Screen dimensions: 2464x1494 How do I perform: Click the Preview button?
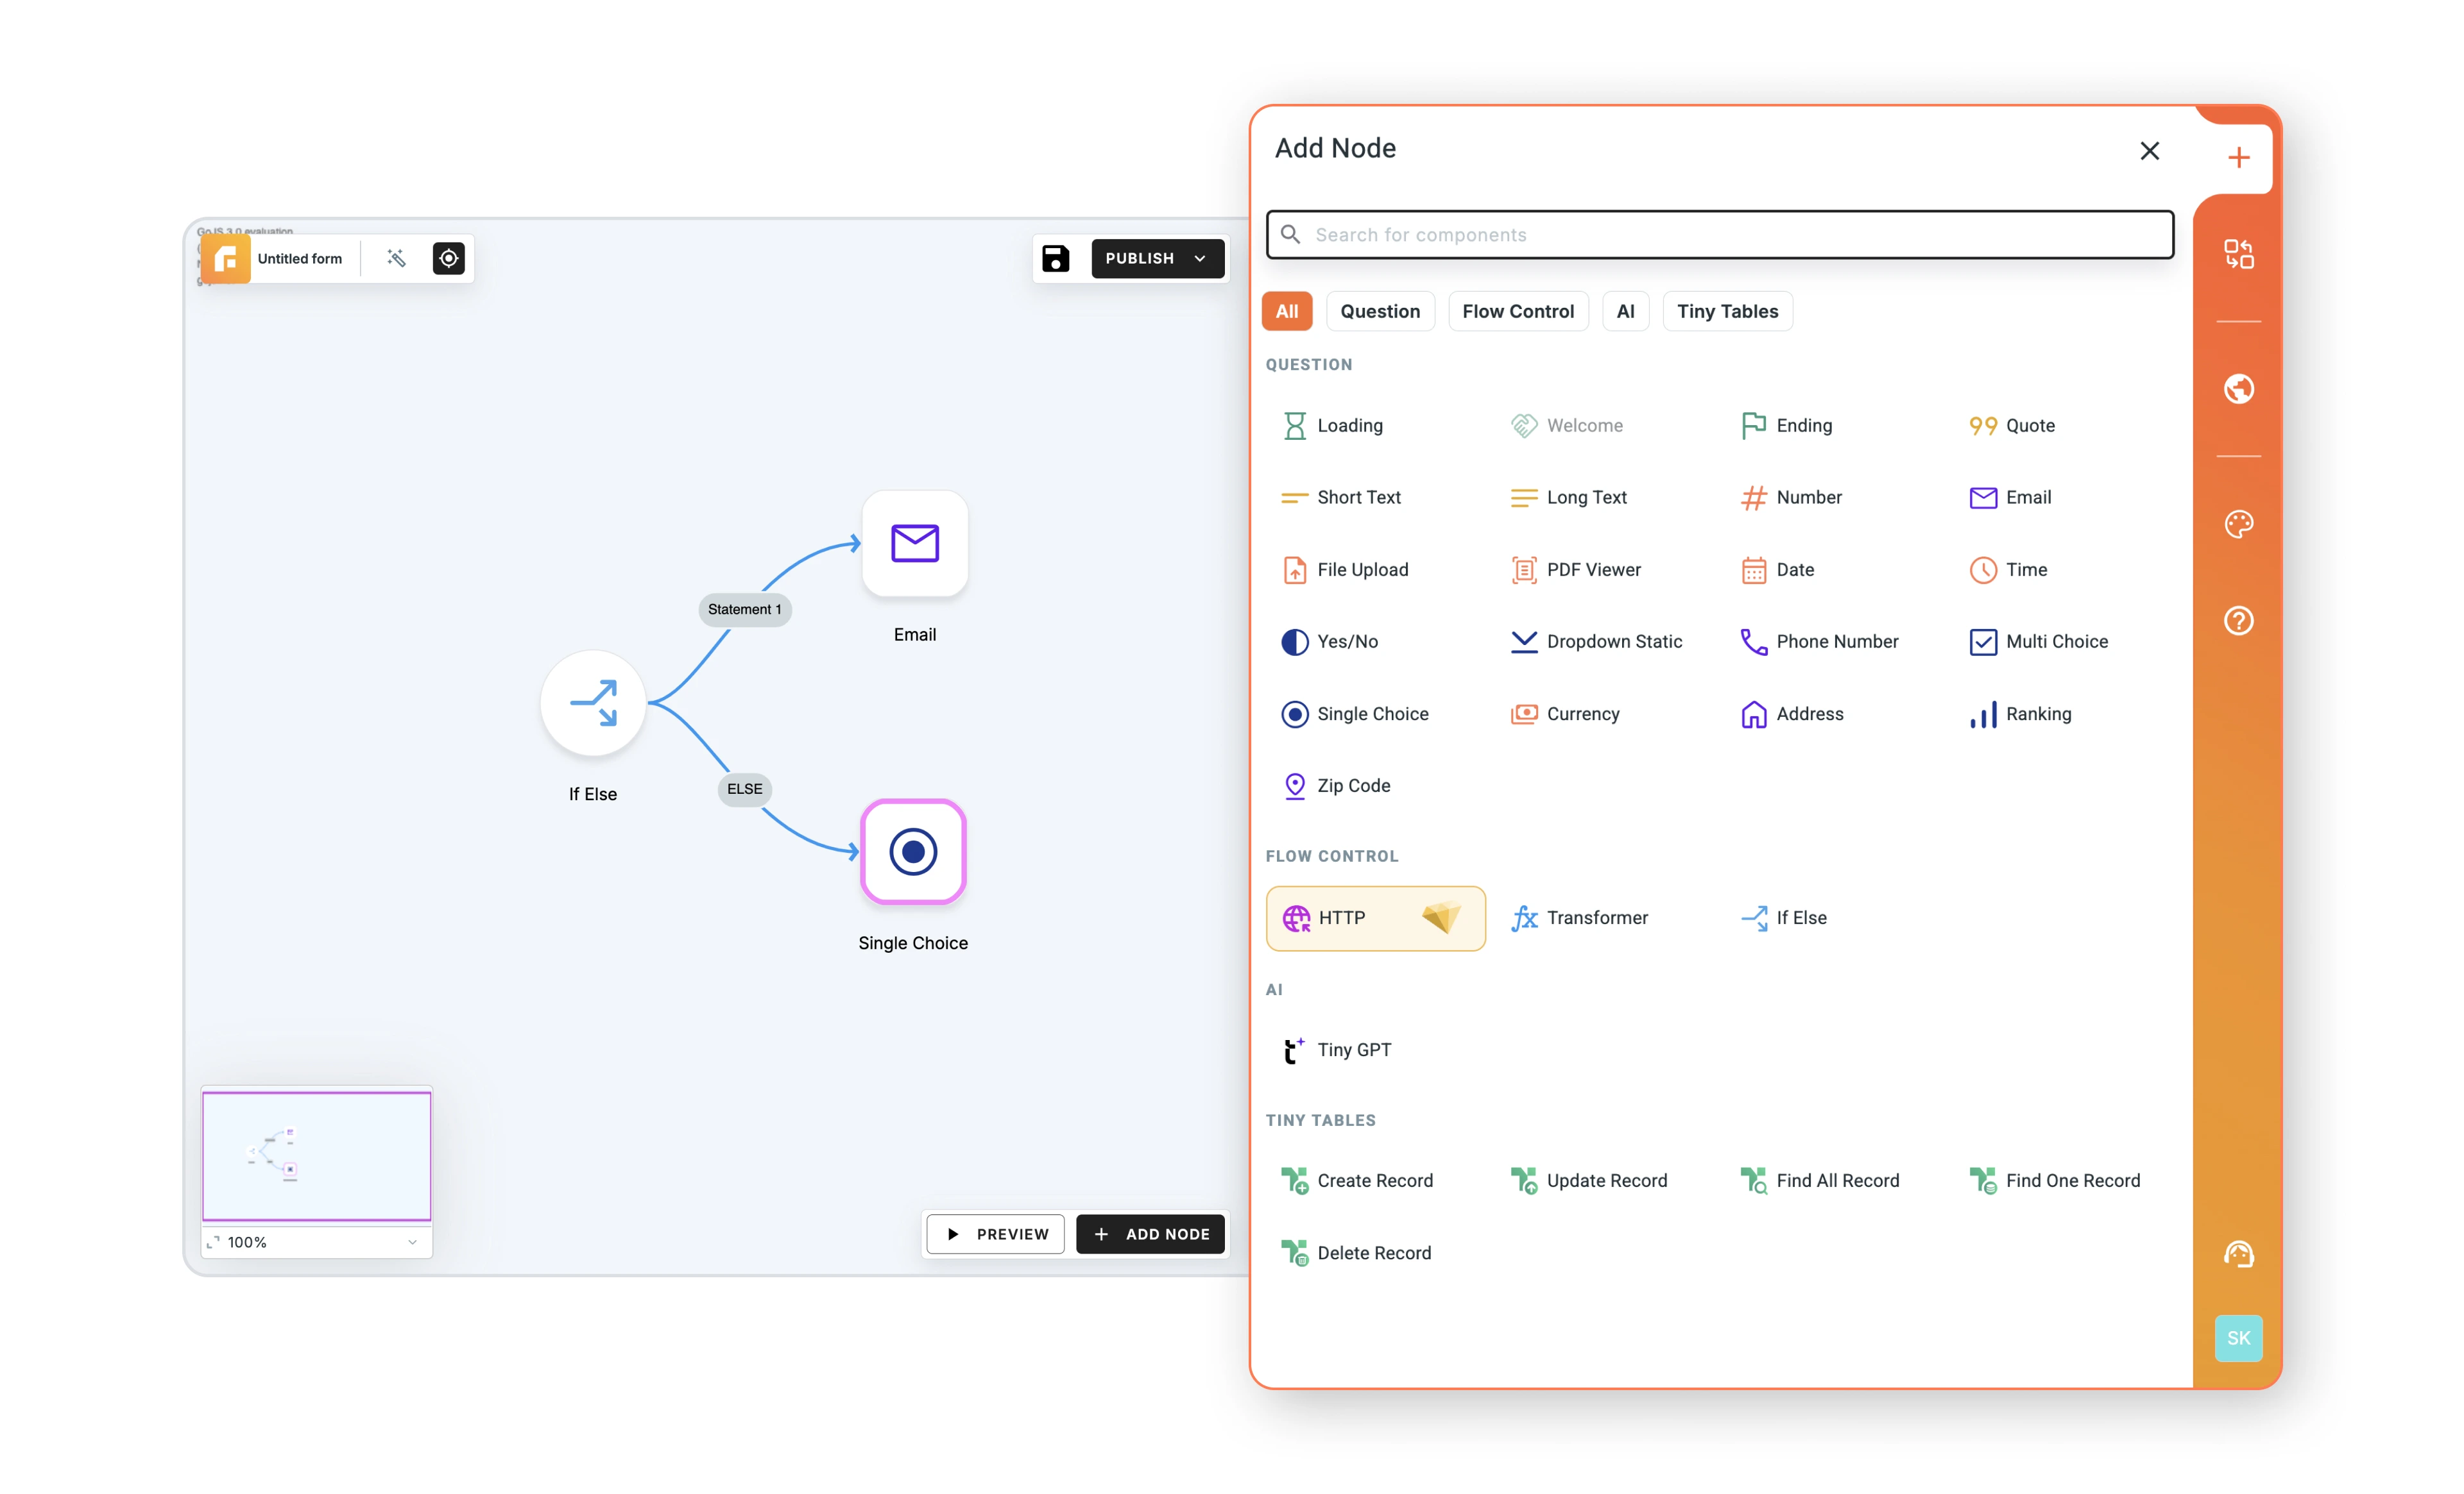(x=995, y=1233)
